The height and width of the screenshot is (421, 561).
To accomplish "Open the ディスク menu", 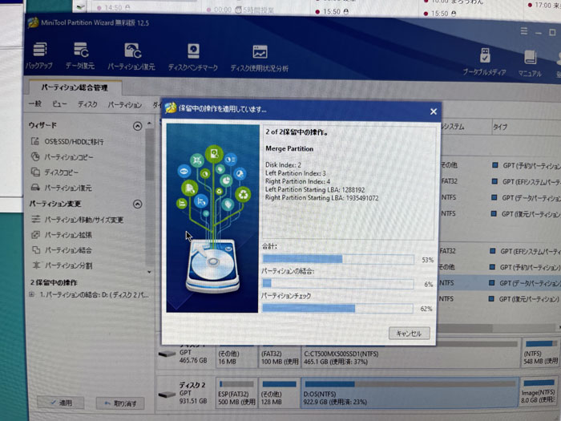I will click(x=87, y=104).
